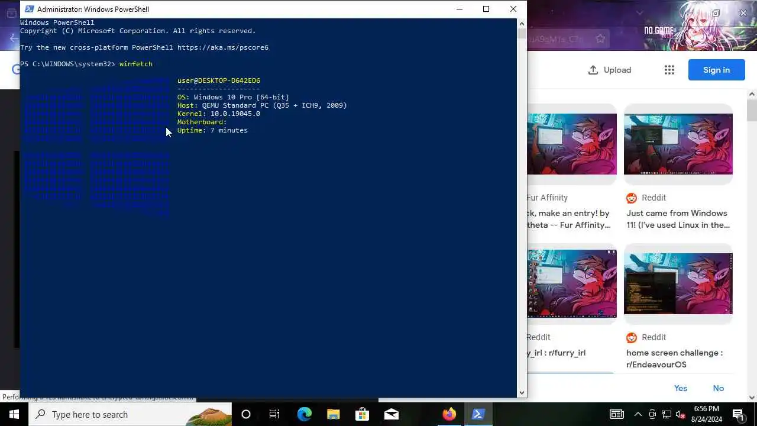This screenshot has width=757, height=426.
Task: Answer Yes on the feedback prompt
Action: 681,388
